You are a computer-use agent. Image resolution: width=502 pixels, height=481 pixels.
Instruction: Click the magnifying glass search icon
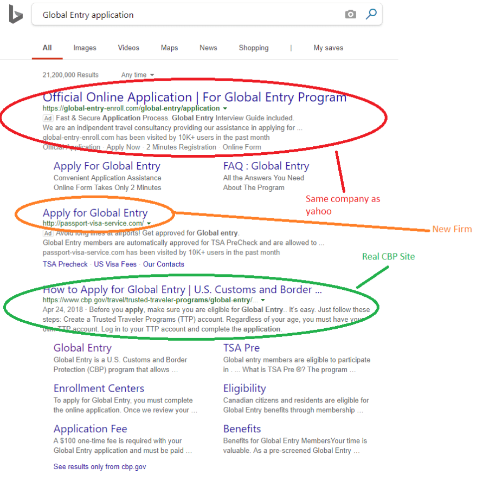[x=371, y=14]
